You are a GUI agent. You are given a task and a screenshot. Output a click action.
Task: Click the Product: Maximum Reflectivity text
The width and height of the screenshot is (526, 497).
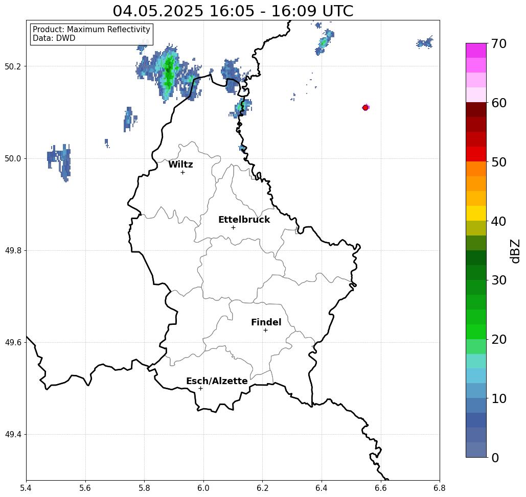tap(91, 30)
